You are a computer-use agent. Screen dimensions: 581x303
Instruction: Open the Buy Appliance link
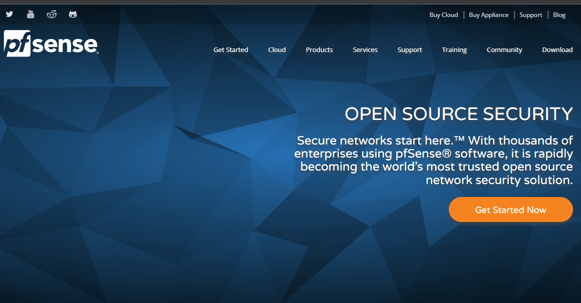[488, 15]
